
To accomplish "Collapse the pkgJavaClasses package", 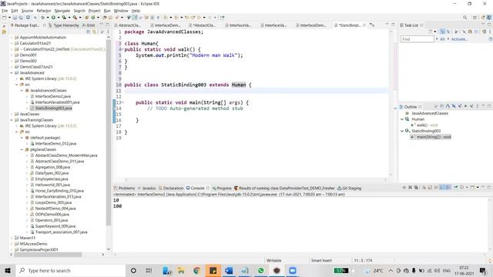I will click(x=22, y=149).
